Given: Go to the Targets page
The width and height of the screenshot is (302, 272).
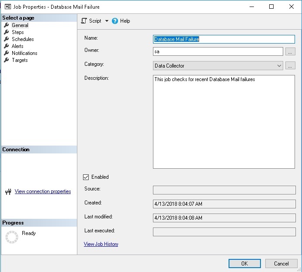Looking at the screenshot, I should (20, 60).
